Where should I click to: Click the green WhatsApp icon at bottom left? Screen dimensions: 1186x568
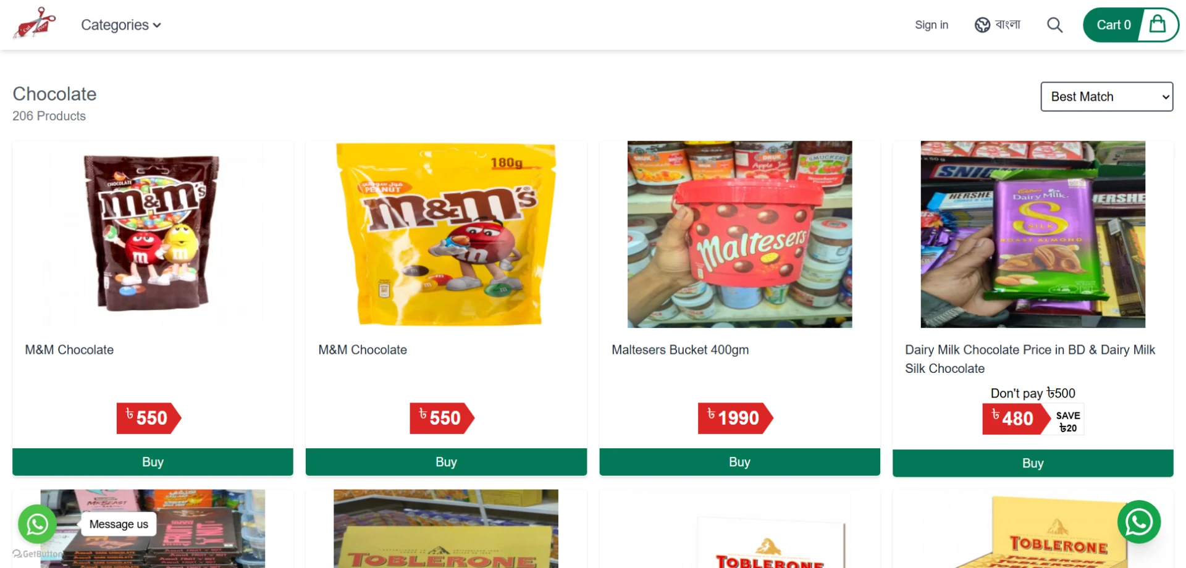pos(37,524)
